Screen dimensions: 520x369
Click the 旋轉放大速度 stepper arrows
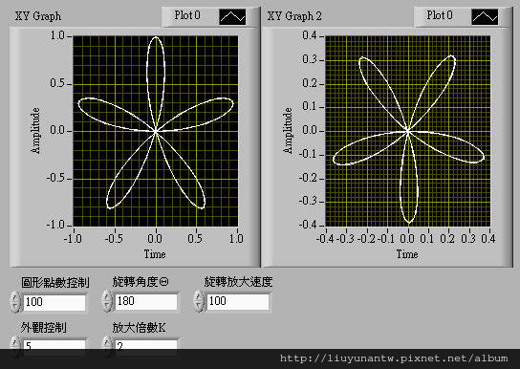(x=198, y=301)
